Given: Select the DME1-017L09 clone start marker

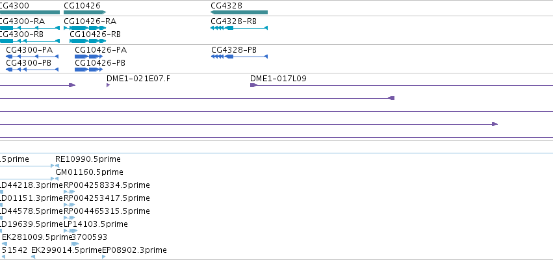Looking at the screenshot, I should (x=253, y=85).
